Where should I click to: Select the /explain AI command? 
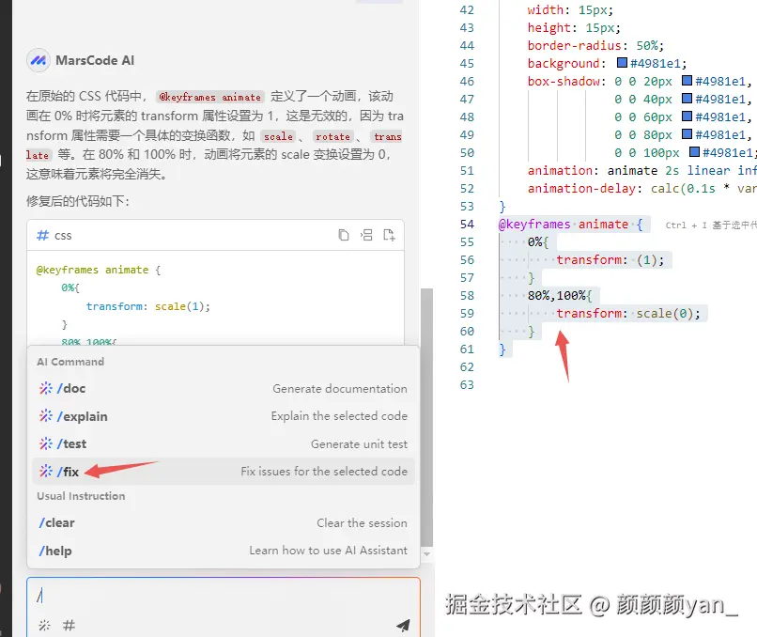(x=223, y=416)
